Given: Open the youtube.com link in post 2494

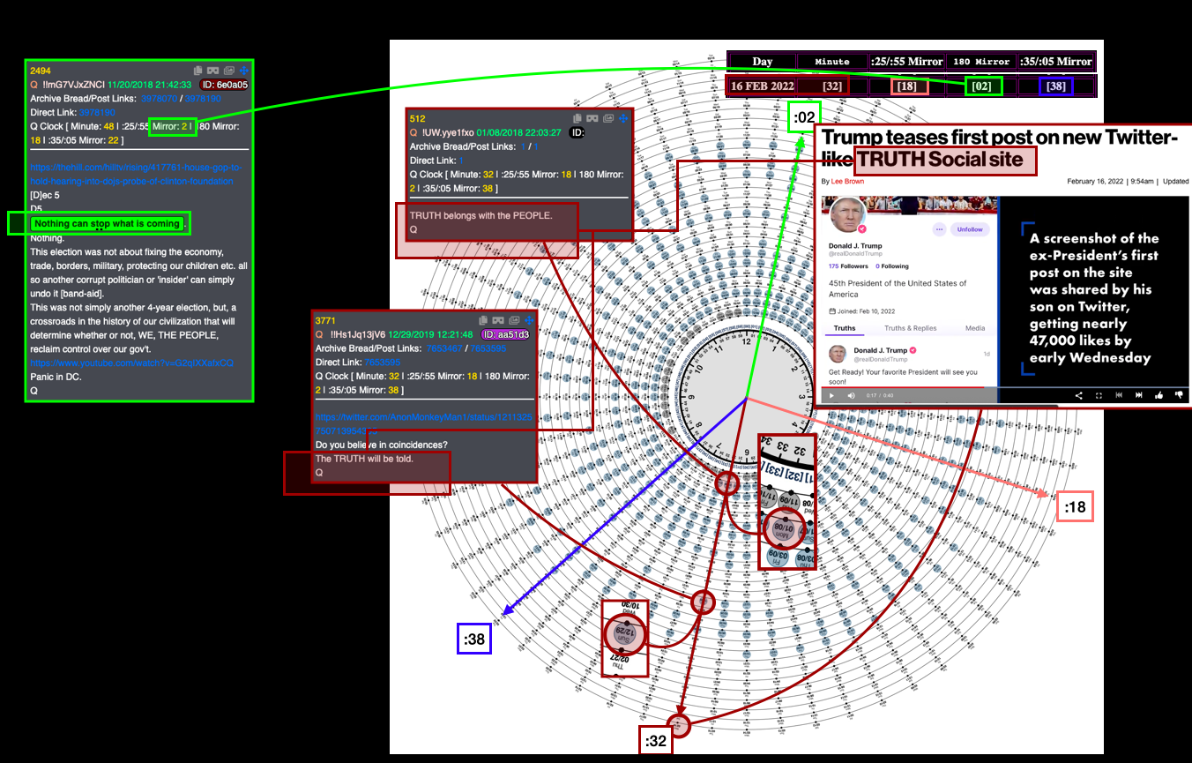Looking at the screenshot, I should 132,363.
